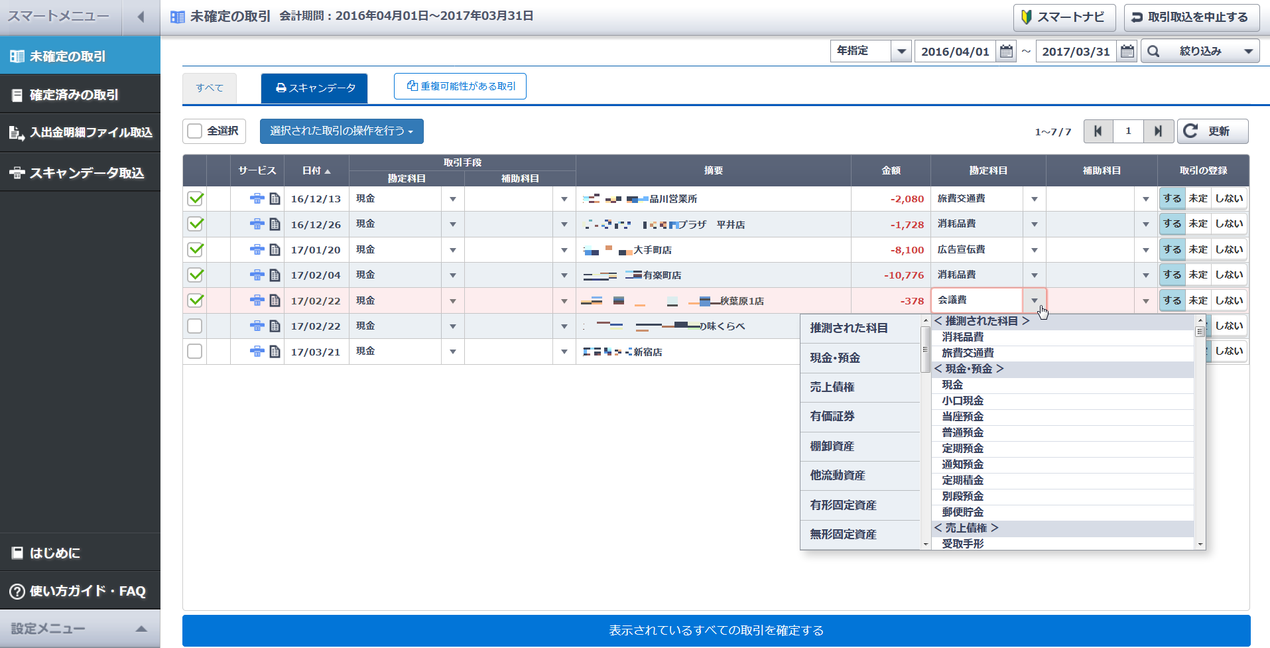Edit start date field 2016/04/01

pyautogui.click(x=955, y=51)
